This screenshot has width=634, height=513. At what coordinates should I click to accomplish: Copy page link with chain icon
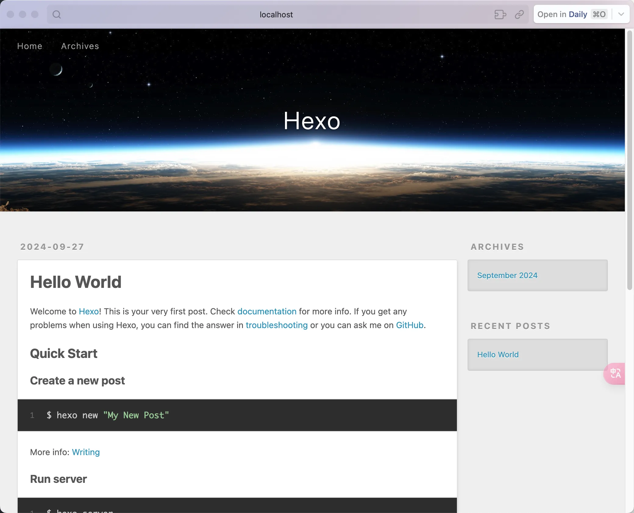[519, 14]
